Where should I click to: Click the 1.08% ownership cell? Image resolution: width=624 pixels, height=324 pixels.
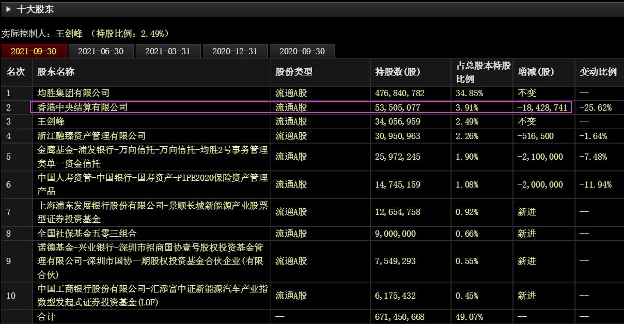click(x=467, y=184)
